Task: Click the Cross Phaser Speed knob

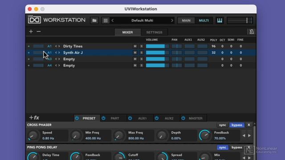Action: click(x=33, y=136)
